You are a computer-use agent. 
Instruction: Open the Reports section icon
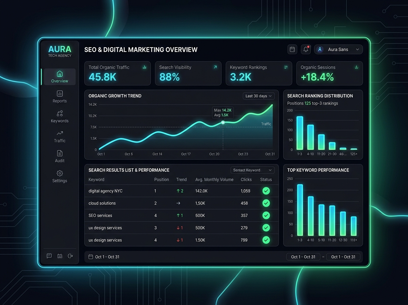pos(60,93)
